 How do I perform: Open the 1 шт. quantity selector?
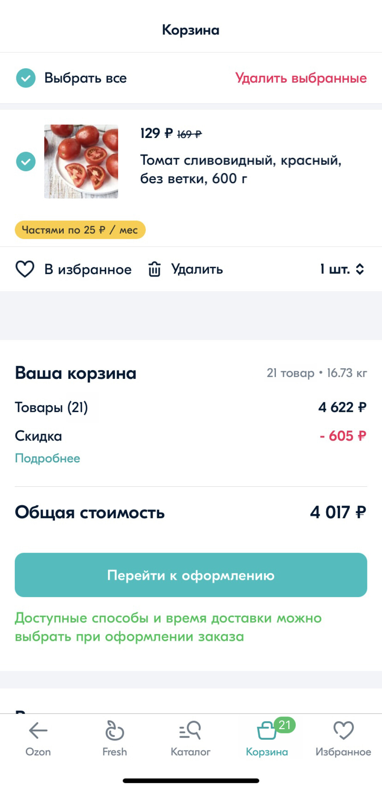tap(335, 269)
